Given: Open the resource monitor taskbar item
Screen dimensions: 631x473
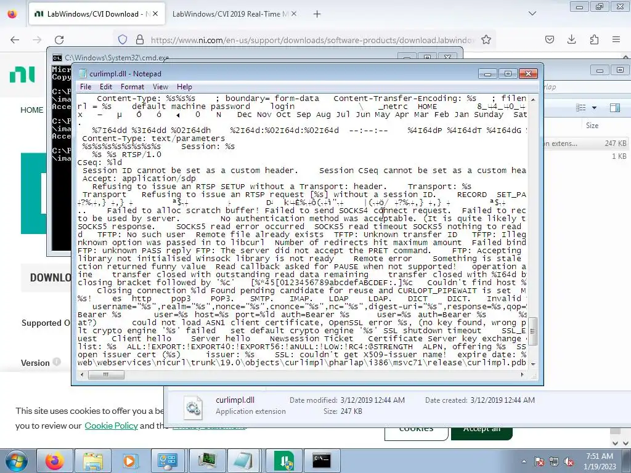Looking at the screenshot, I should (x=207, y=461).
